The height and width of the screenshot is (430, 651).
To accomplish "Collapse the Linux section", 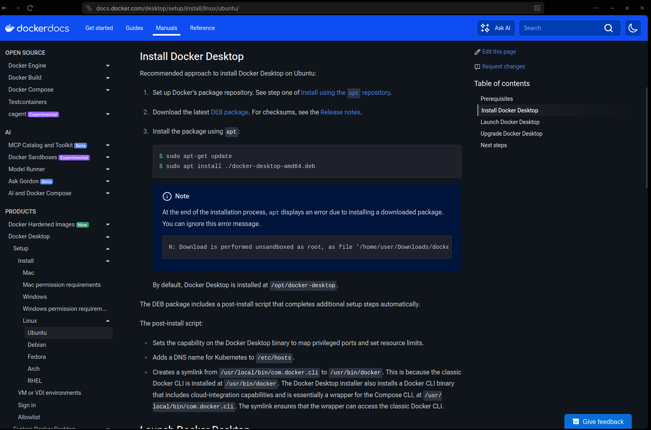I will [107, 320].
